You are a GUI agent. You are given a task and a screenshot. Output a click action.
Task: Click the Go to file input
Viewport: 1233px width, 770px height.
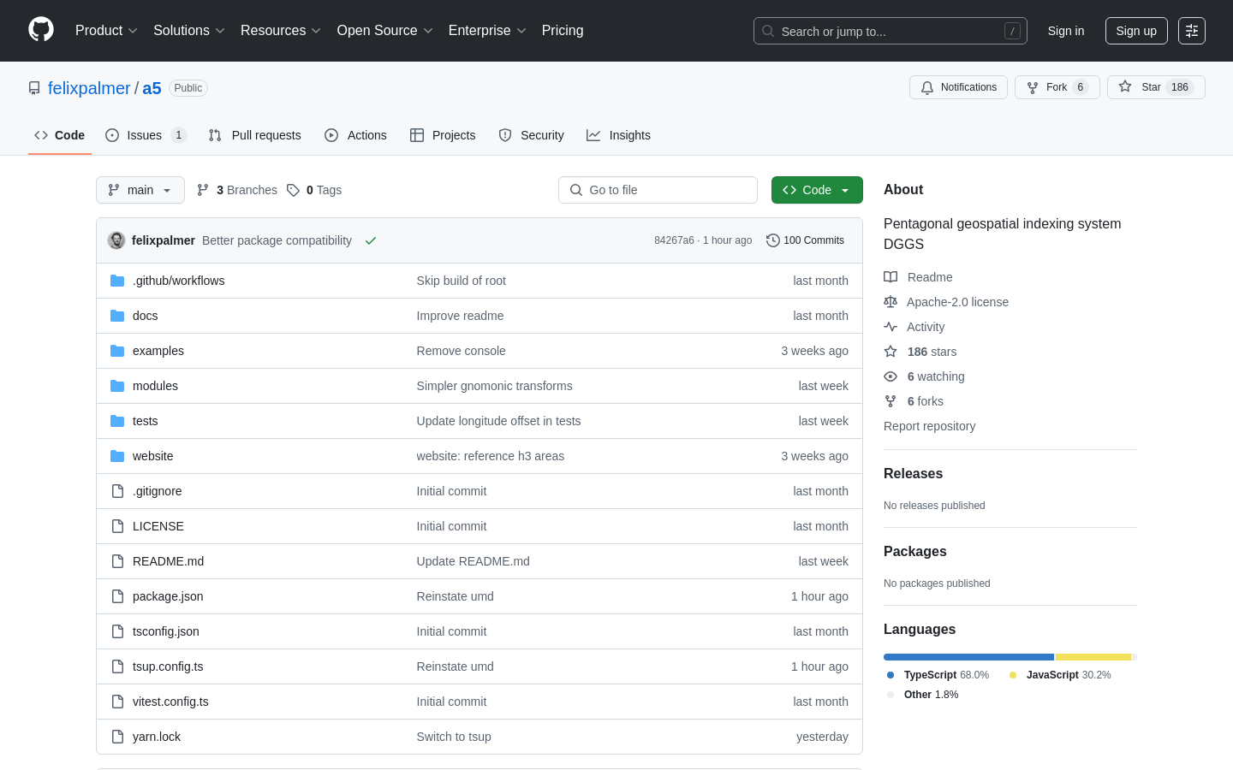[x=658, y=190]
